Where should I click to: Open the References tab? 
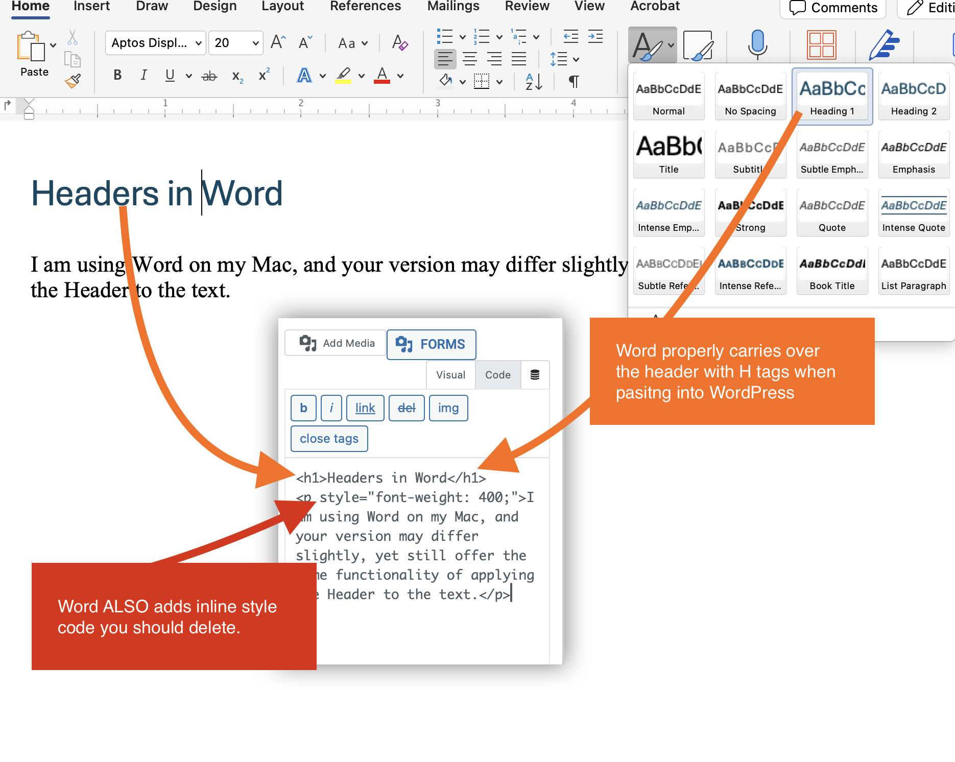click(365, 6)
